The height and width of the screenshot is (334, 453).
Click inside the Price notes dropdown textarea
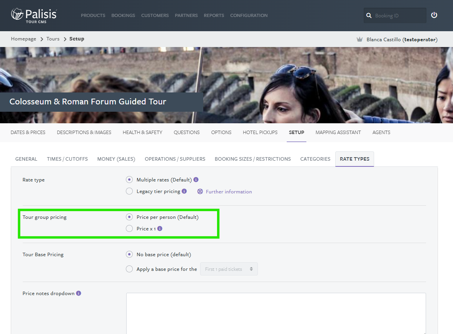tap(276, 314)
